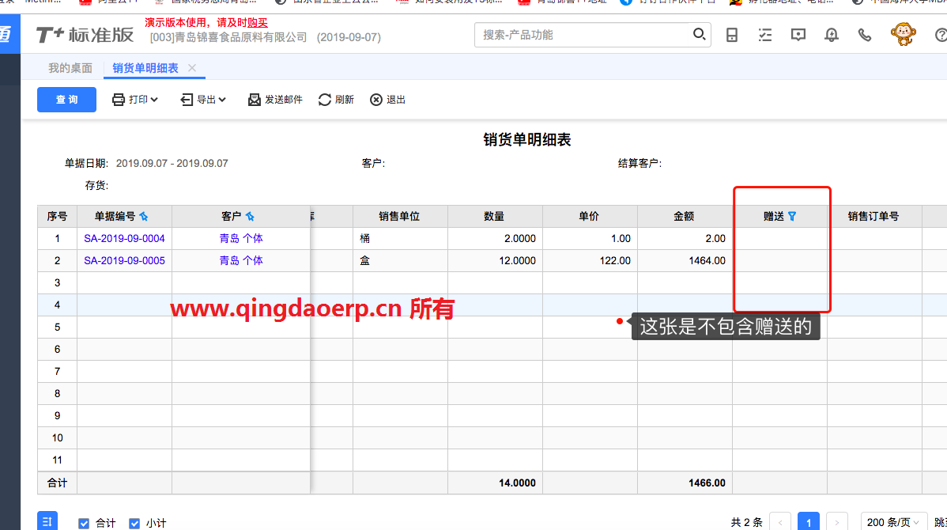Click the 刷新 refresh button
Viewport: 947px width, 530px height.
(336, 100)
